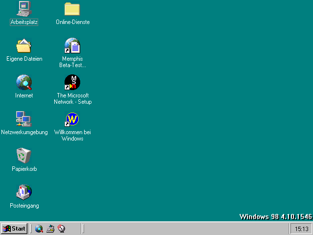The width and height of the screenshot is (313, 235).
Task: Click the taskbar clock showing 15:13
Action: point(301,229)
